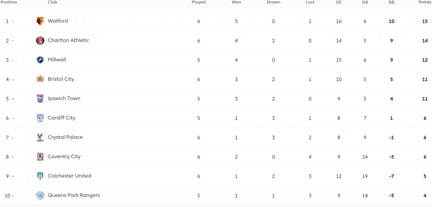Click the GF column header
The width and height of the screenshot is (432, 207).
coord(339,2)
